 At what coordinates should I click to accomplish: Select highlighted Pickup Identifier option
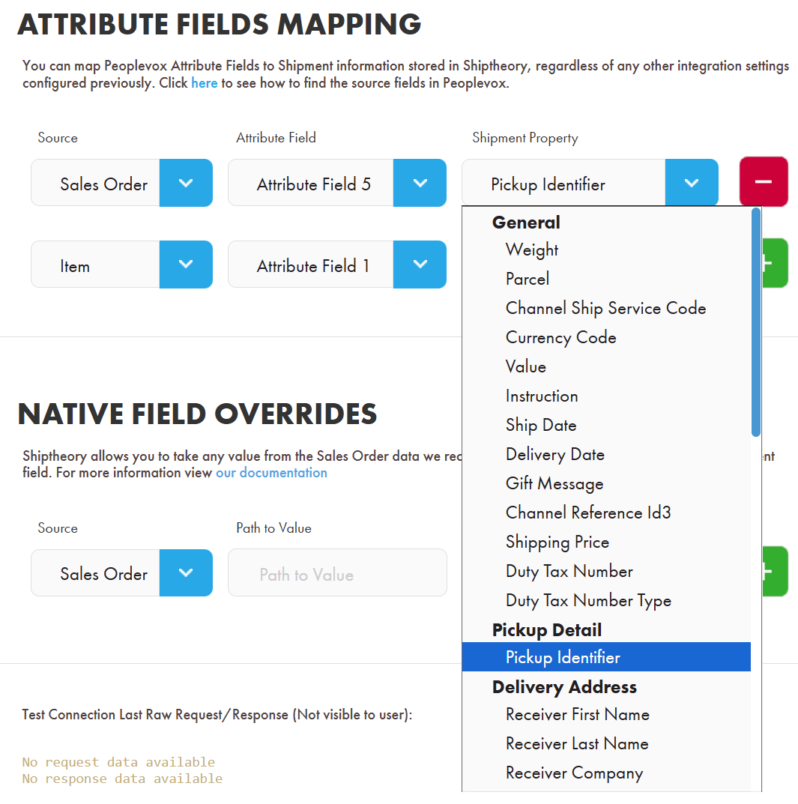[606, 657]
